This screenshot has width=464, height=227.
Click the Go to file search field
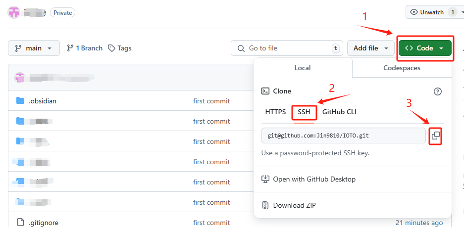[x=287, y=48]
